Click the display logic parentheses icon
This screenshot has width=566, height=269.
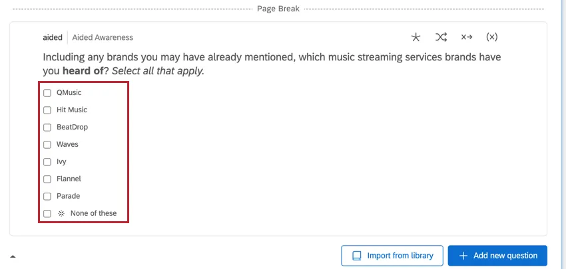coord(492,37)
